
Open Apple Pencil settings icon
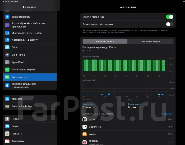[7, 62]
